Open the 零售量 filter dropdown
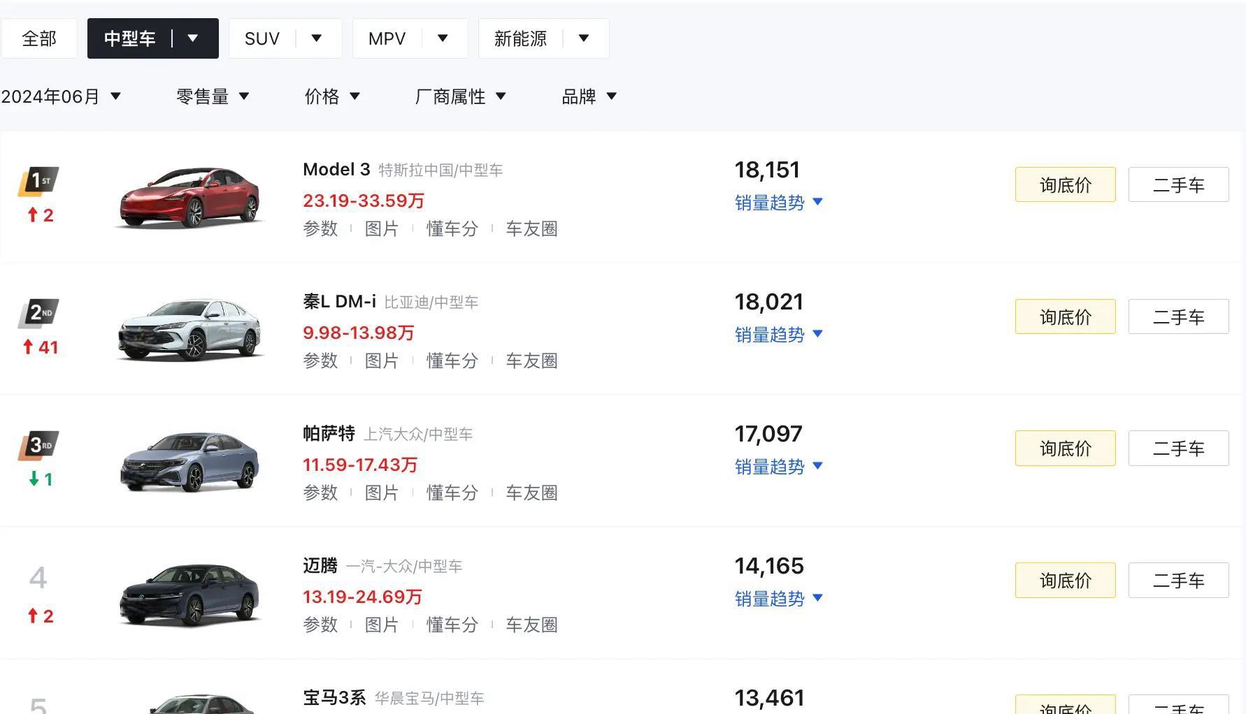The height and width of the screenshot is (714, 1246). tap(213, 96)
